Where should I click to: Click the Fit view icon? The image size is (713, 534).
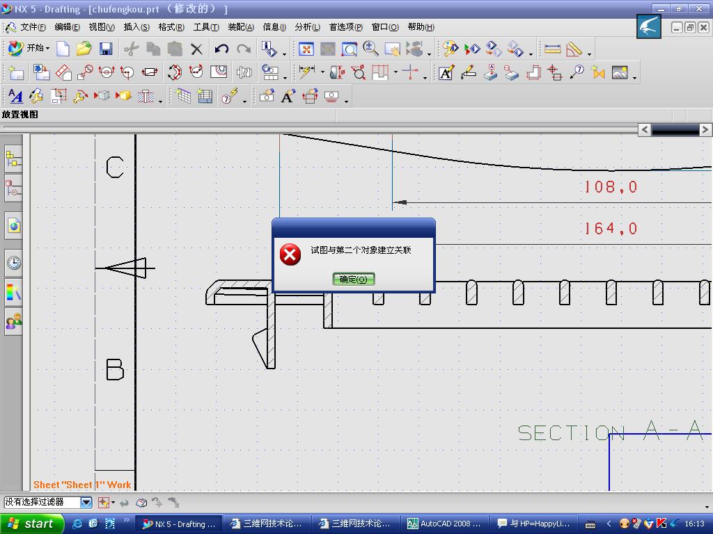[306, 49]
